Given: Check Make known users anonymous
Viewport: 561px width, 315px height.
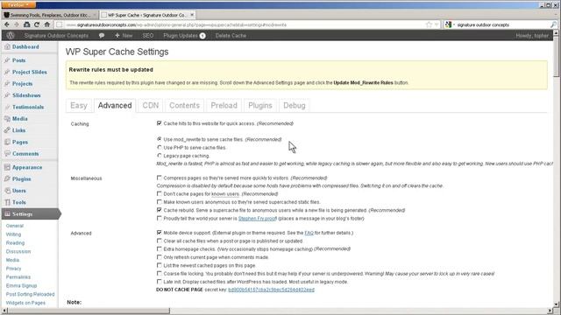Looking at the screenshot, I should (x=160, y=202).
